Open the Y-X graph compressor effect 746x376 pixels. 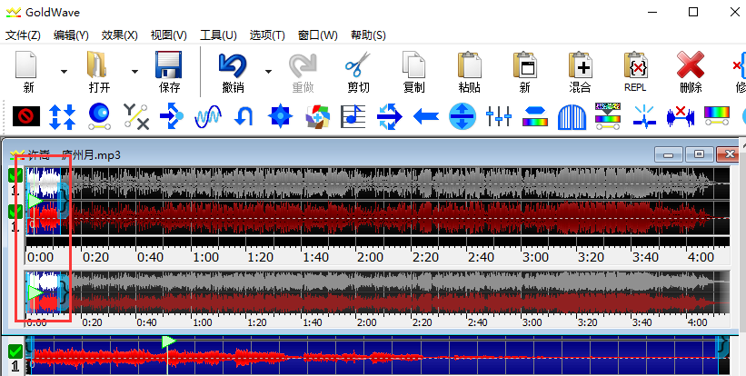click(x=136, y=116)
